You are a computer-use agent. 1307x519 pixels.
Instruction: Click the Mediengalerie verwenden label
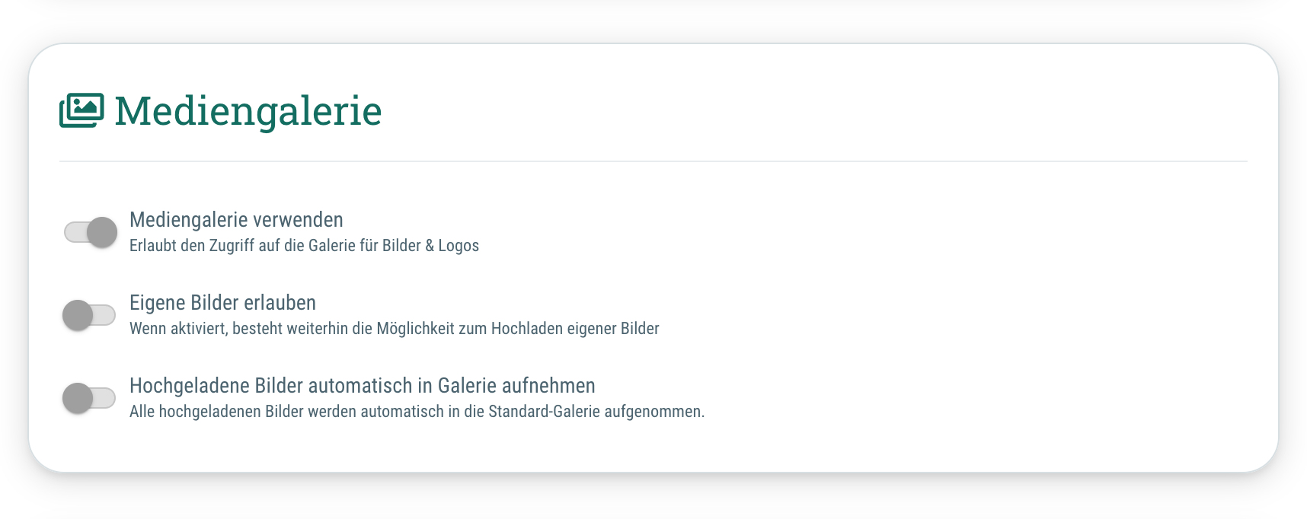click(x=236, y=220)
